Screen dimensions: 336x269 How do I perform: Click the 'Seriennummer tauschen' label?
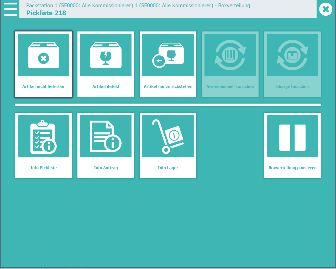coord(230,87)
